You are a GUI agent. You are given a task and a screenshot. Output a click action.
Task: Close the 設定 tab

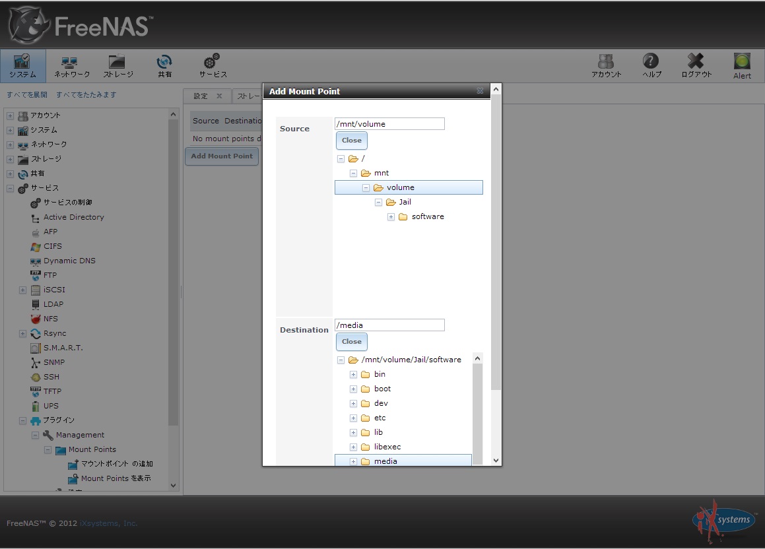219,96
